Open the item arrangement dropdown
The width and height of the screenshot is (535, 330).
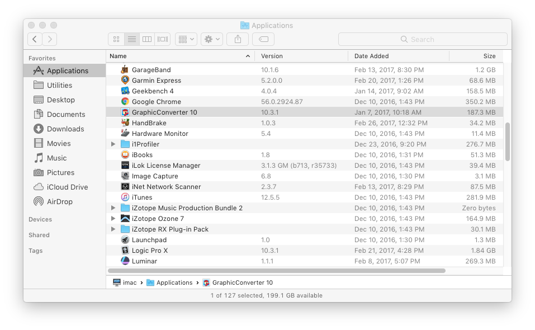point(186,39)
